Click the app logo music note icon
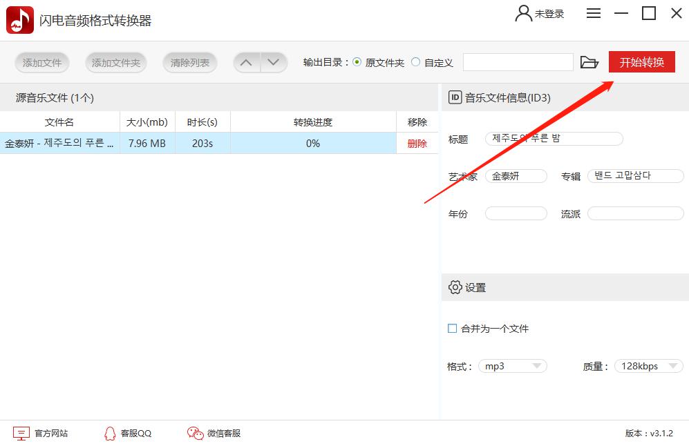Viewport: 689px width, 446px height. 19,19
